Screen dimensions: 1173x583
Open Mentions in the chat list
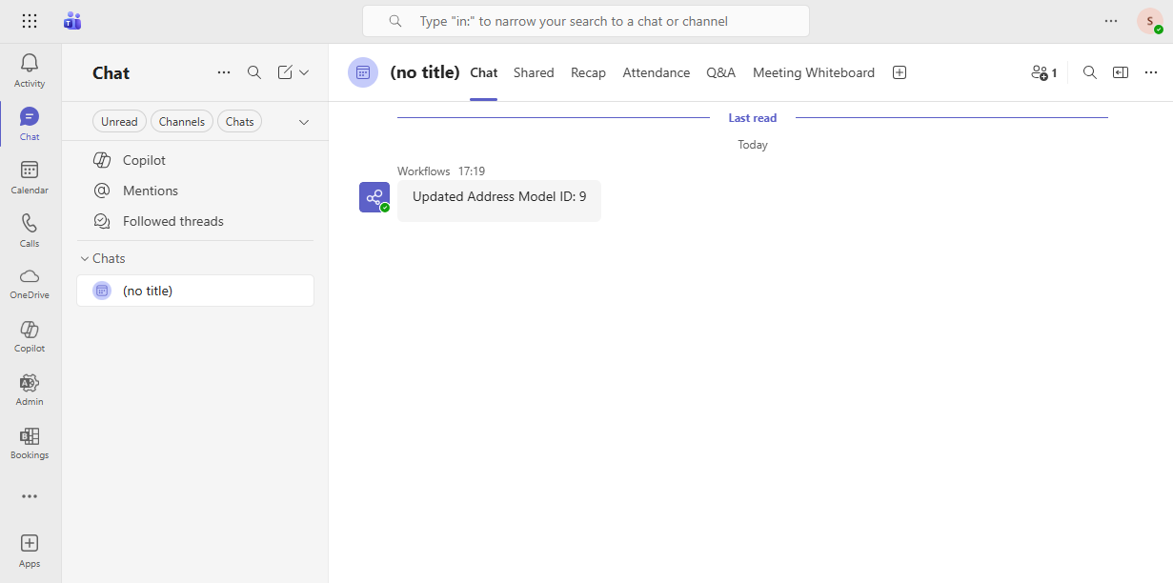[x=150, y=191]
